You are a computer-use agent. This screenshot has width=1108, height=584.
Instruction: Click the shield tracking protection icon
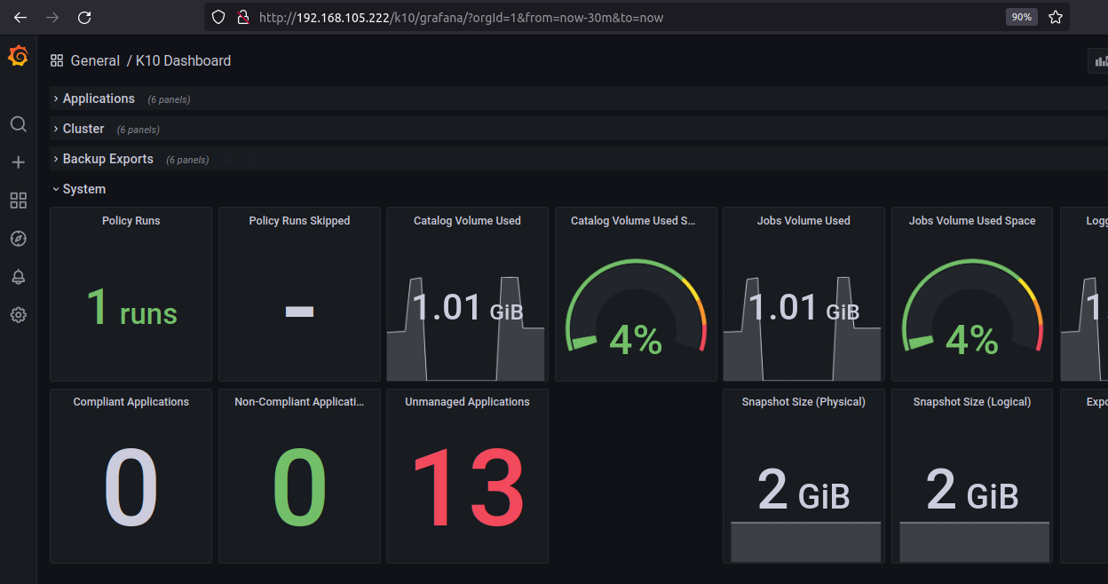pos(218,17)
